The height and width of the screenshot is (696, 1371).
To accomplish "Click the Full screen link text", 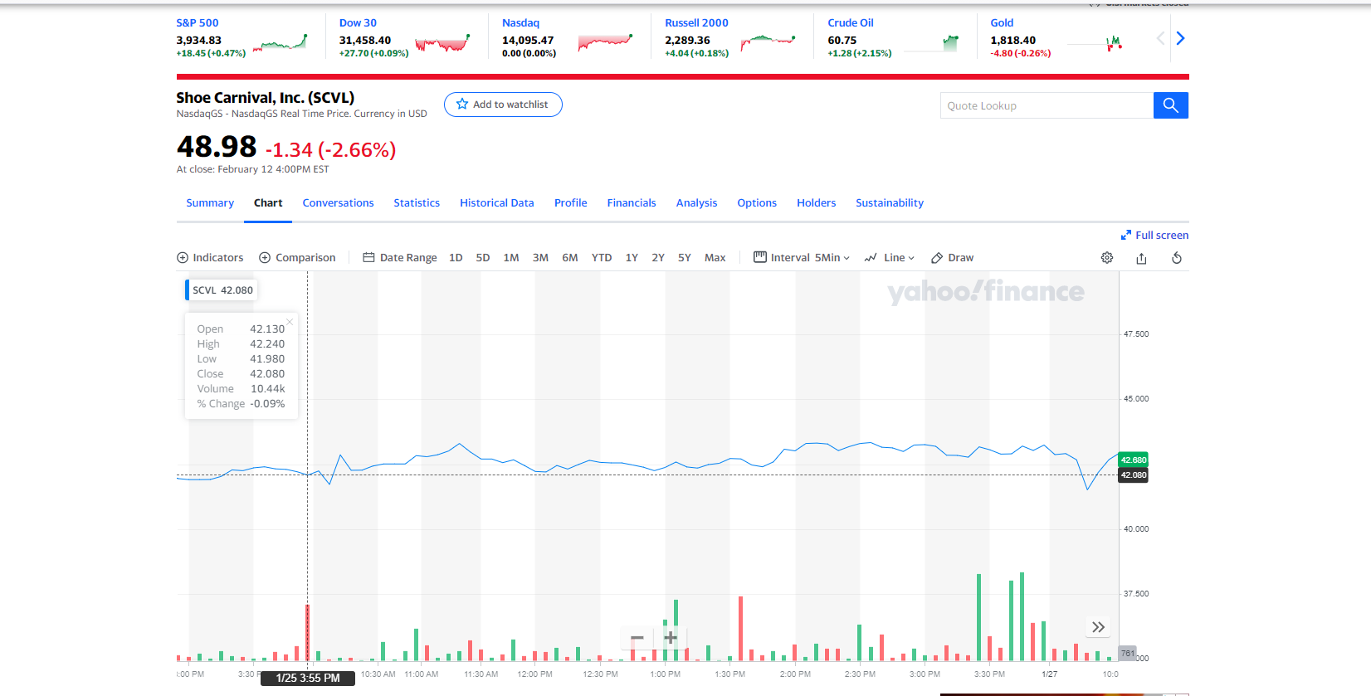I will [1162, 236].
